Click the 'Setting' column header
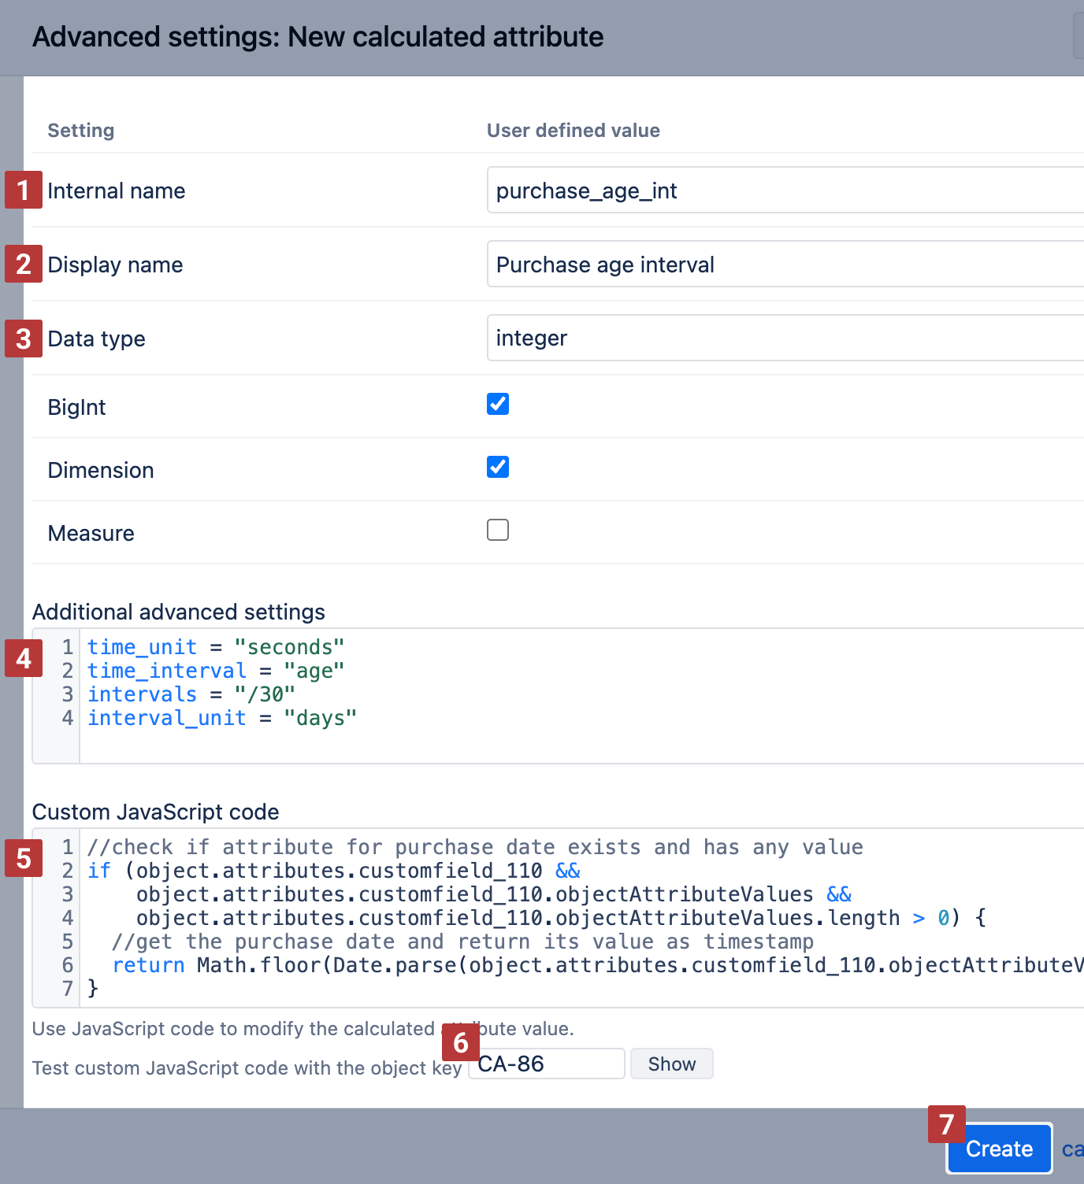The image size is (1084, 1184). pos(81,131)
